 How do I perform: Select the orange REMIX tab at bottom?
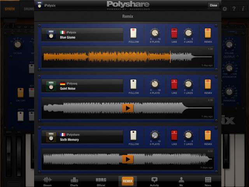[128, 181]
